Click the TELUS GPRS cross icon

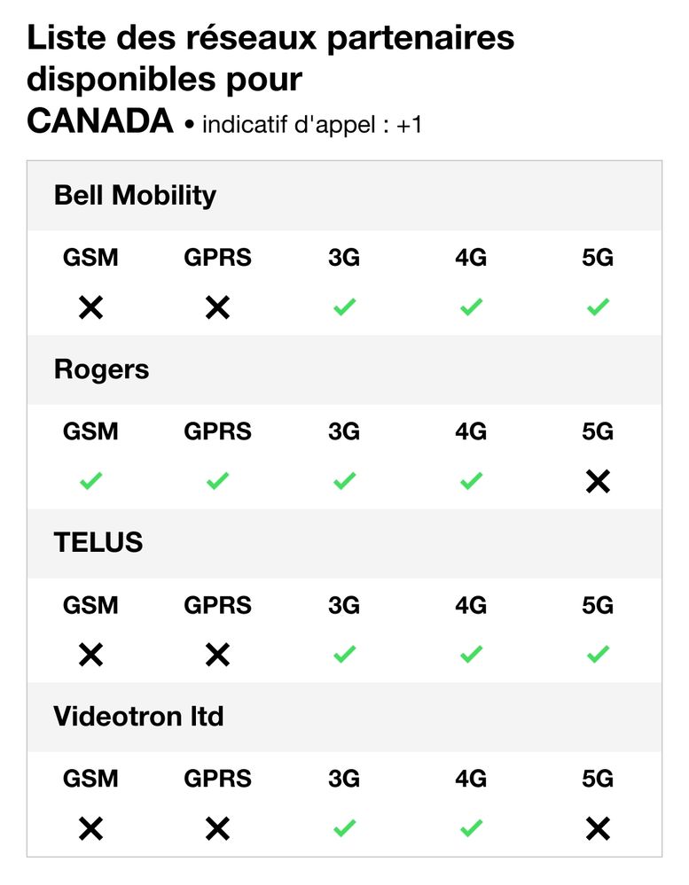(x=217, y=656)
